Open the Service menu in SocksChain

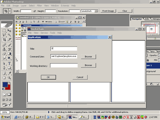pos(44,33)
